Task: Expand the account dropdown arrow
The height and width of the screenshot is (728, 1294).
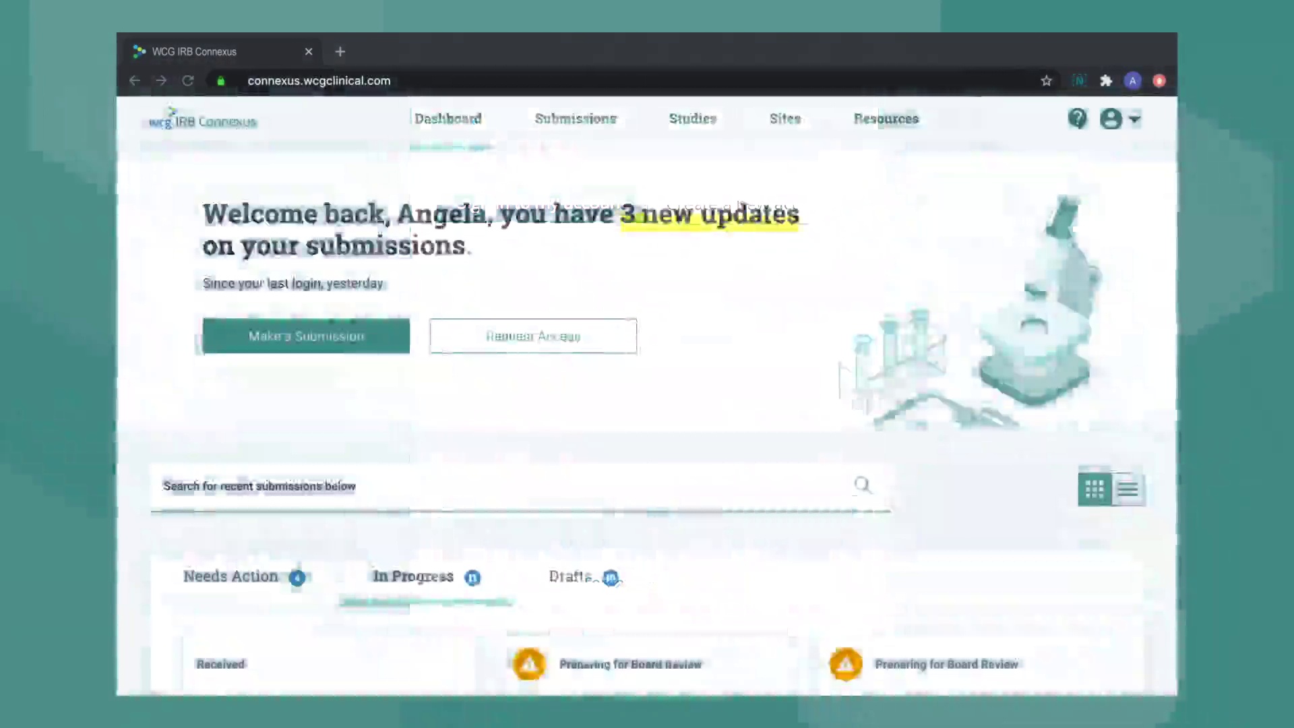Action: pos(1134,119)
